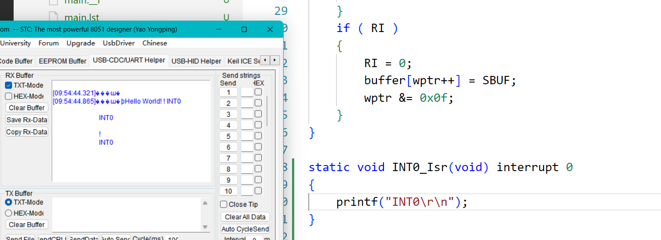Viewport: 661px width, 240px height.
Task: Switch to the Keil ICE tab
Action: point(243,61)
